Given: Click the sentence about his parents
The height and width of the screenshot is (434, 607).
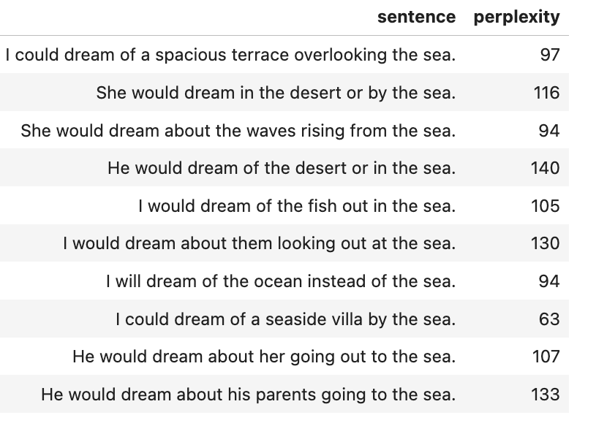Looking at the screenshot, I should click(x=249, y=395).
